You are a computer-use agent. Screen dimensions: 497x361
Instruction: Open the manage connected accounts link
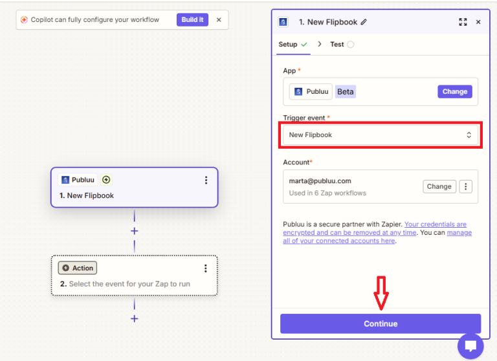point(377,237)
